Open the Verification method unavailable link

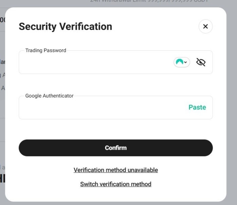(116, 170)
